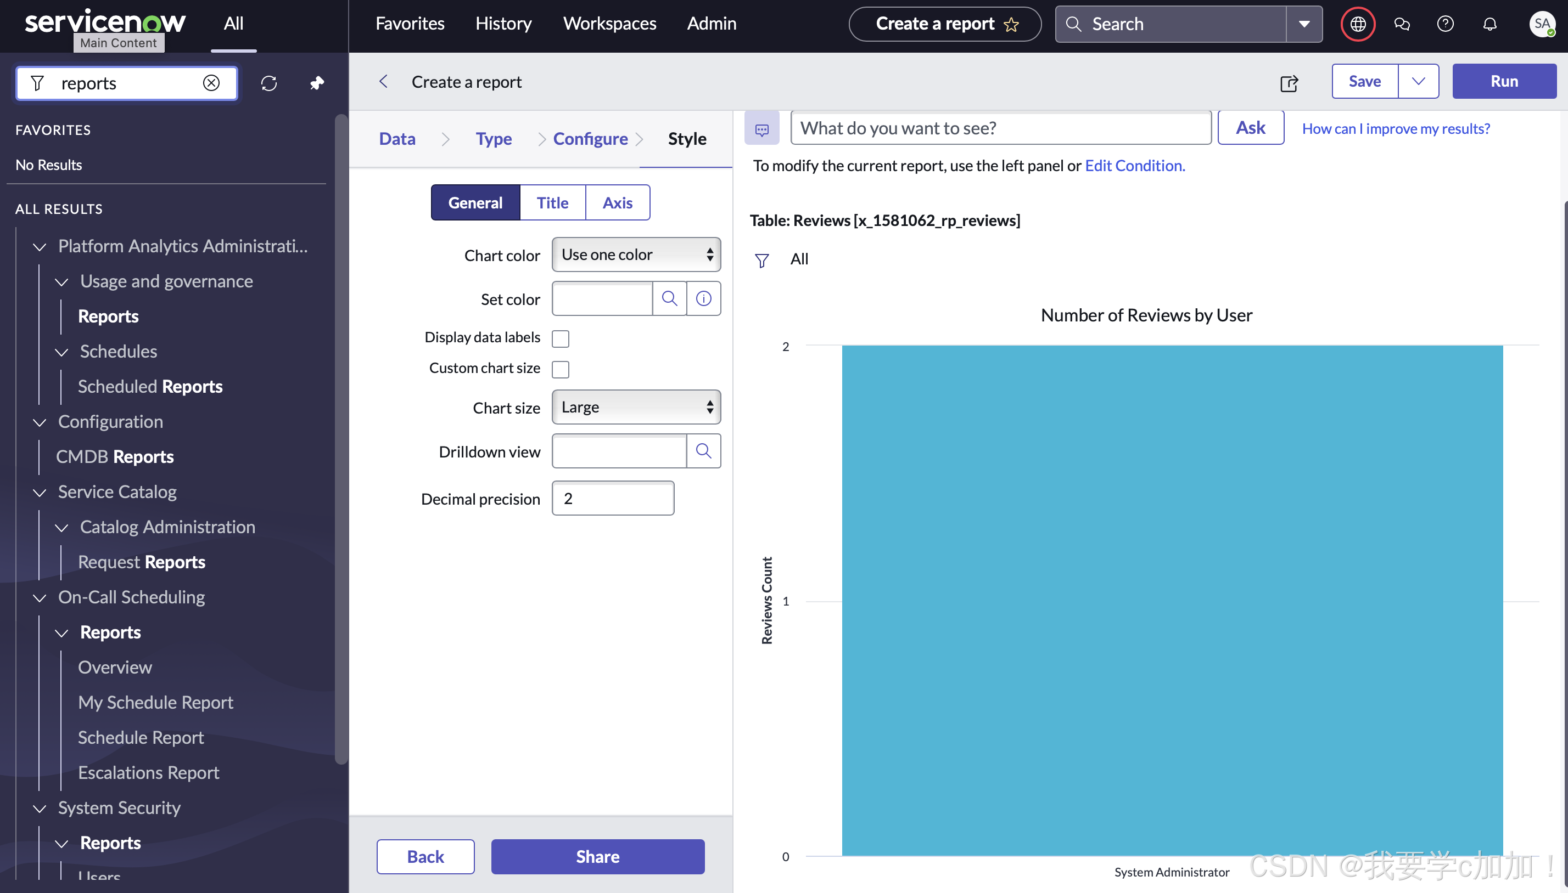Click the globe language selector icon

point(1358,24)
